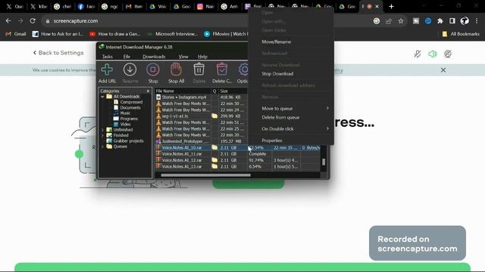Click the share page icon in address bar
The image size is (485, 272).
[x=389, y=21]
